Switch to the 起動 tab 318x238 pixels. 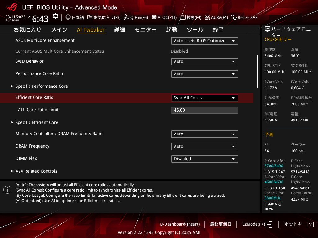(x=171, y=30)
